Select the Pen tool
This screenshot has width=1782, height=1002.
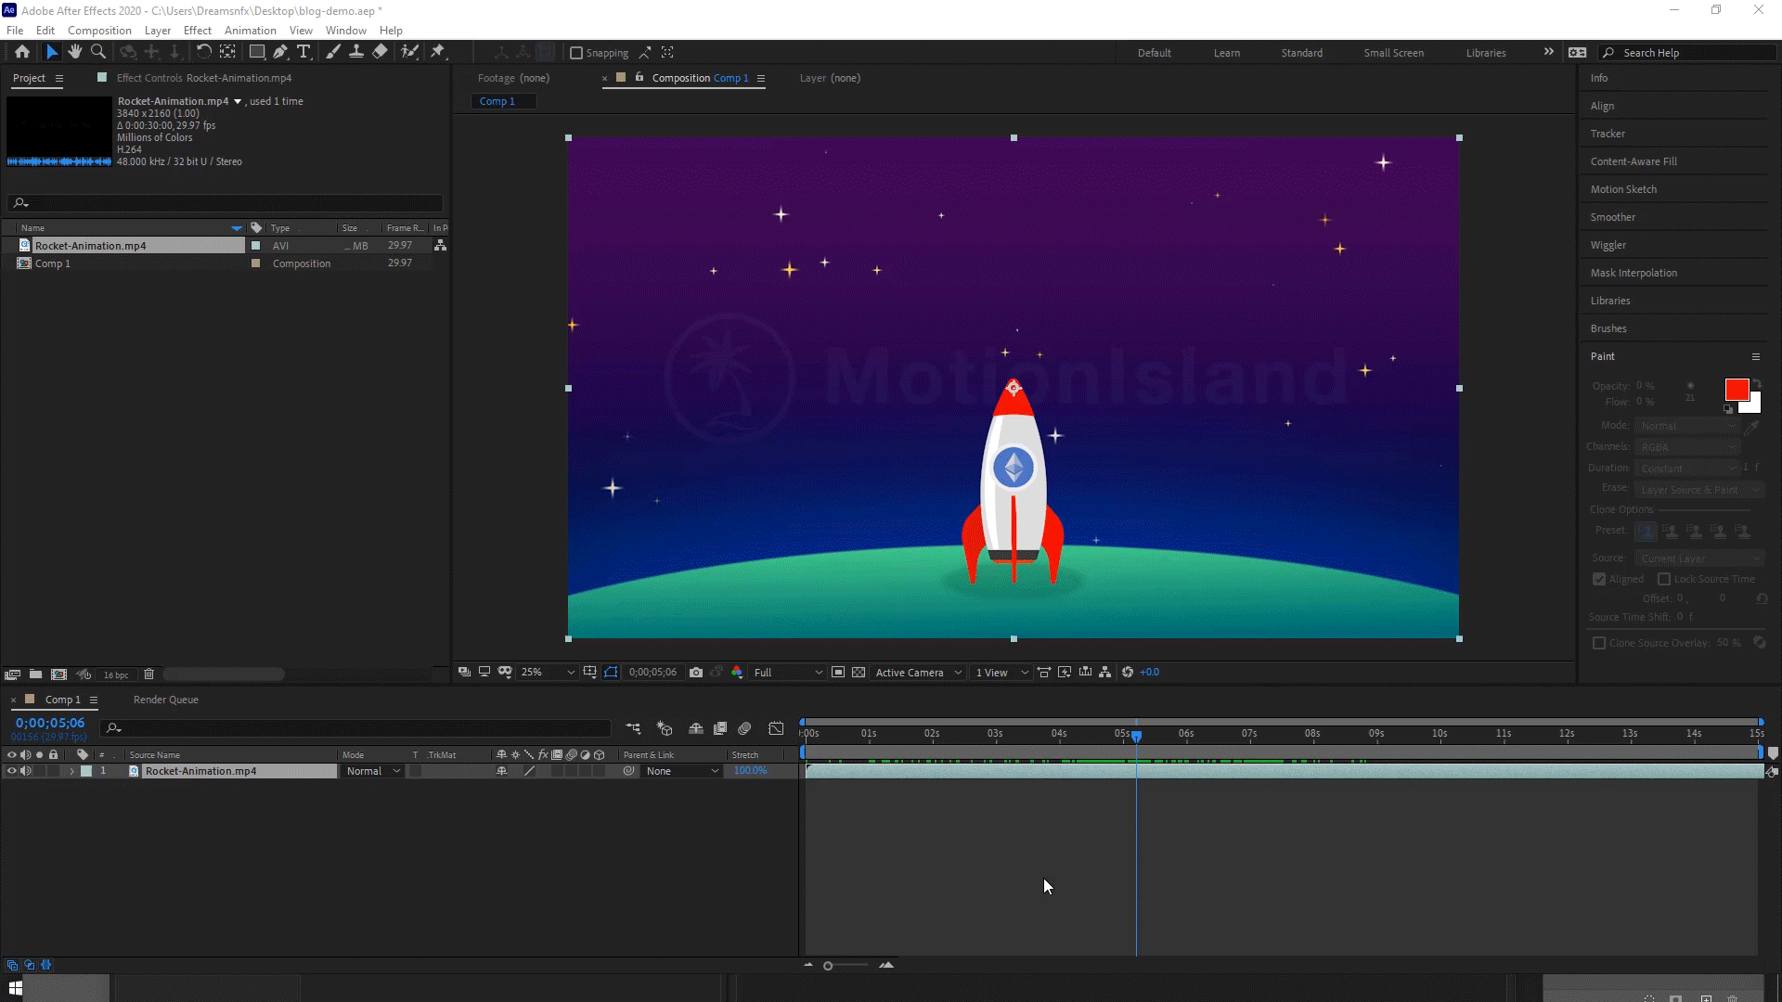[280, 52]
